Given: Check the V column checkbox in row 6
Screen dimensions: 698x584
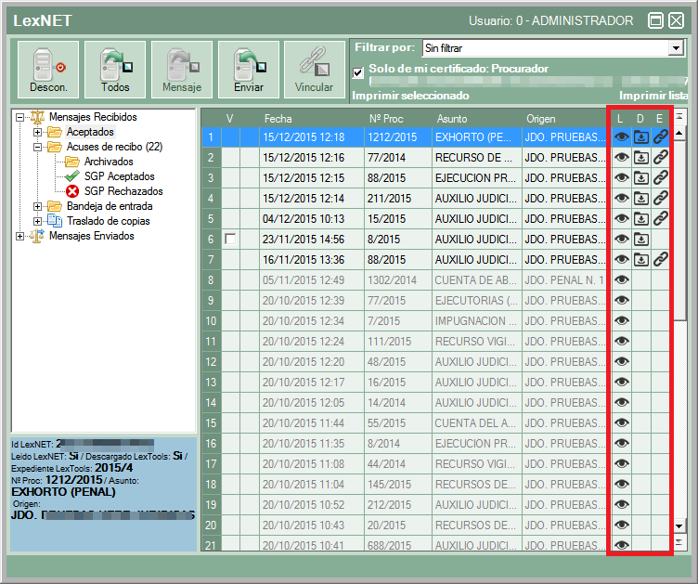Looking at the screenshot, I should coord(230,239).
